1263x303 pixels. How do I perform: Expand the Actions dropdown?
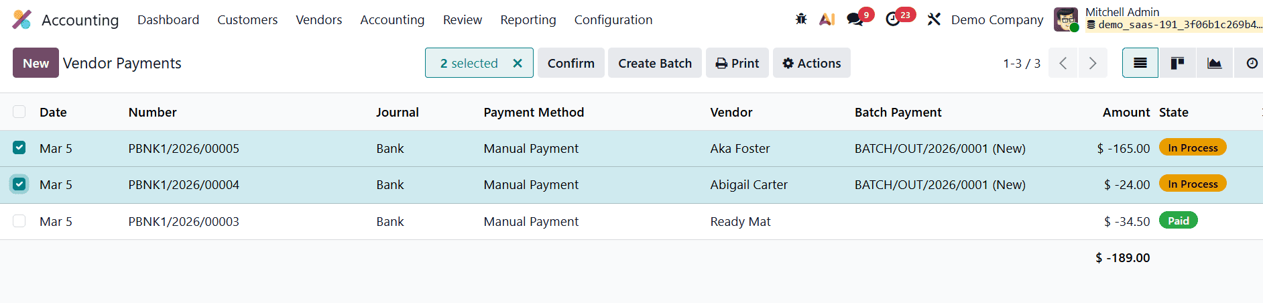[x=811, y=63]
